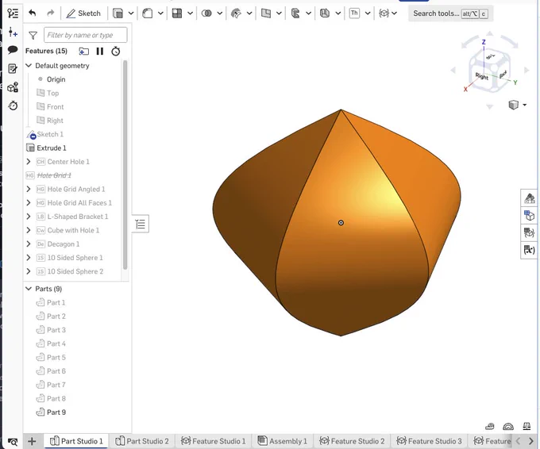This screenshot has height=449, width=540.
Task: Click the Th custom feature icon
Action: pyautogui.click(x=354, y=13)
